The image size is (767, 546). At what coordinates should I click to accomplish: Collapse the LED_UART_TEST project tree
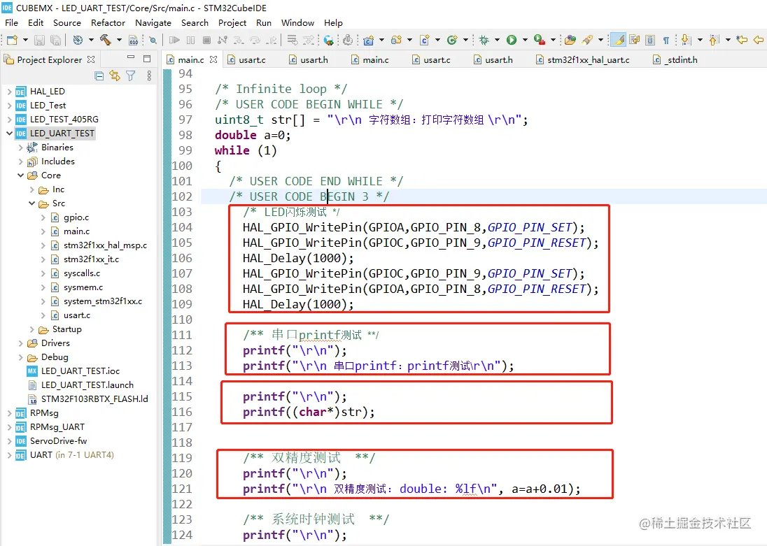click(9, 133)
